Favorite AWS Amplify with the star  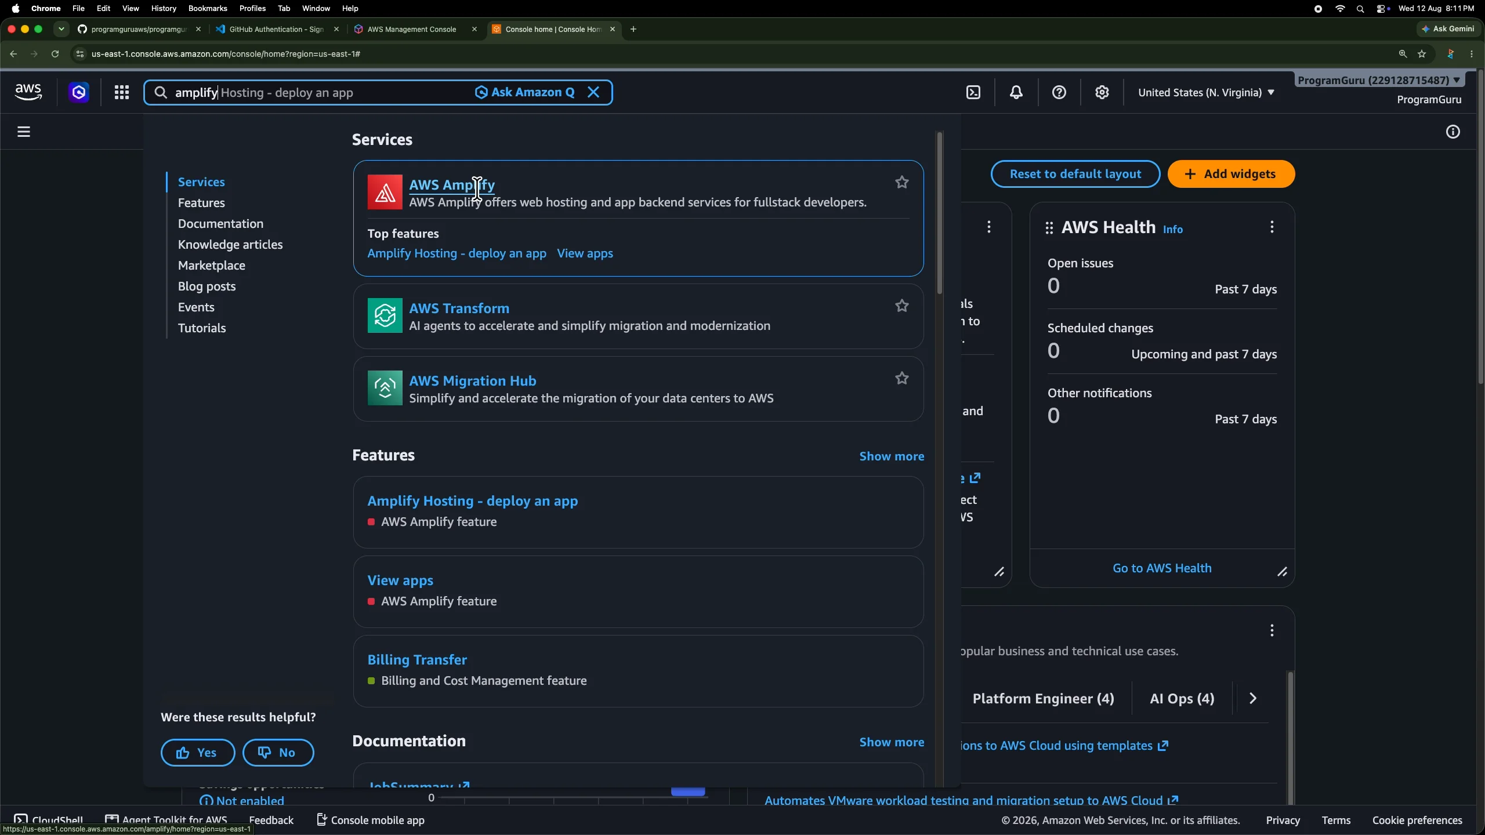pos(902,182)
